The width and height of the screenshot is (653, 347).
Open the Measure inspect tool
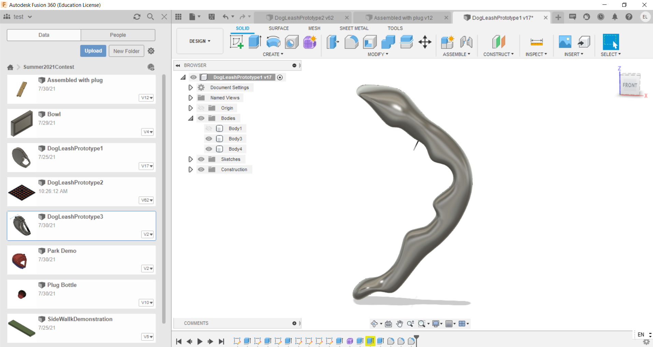[x=536, y=42]
